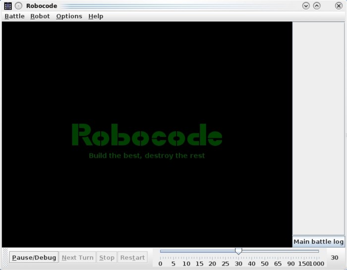
Task: Click the TPS slider thumb
Action: pos(238,251)
